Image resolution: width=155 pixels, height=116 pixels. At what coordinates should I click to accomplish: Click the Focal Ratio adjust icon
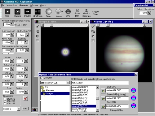pos(12,42)
